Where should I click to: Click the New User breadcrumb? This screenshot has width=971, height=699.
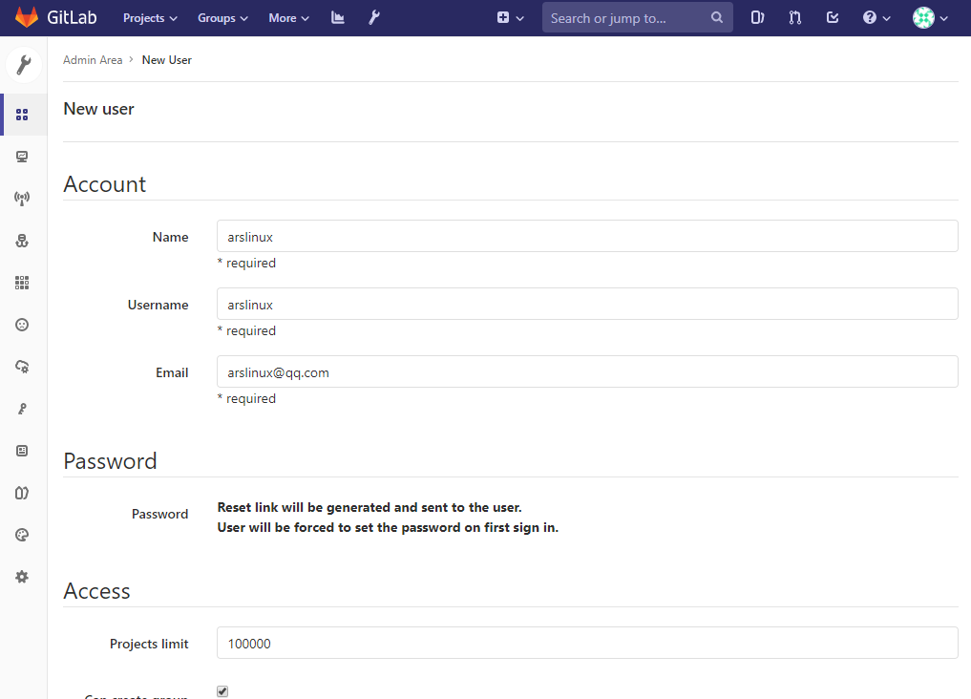[x=166, y=60]
